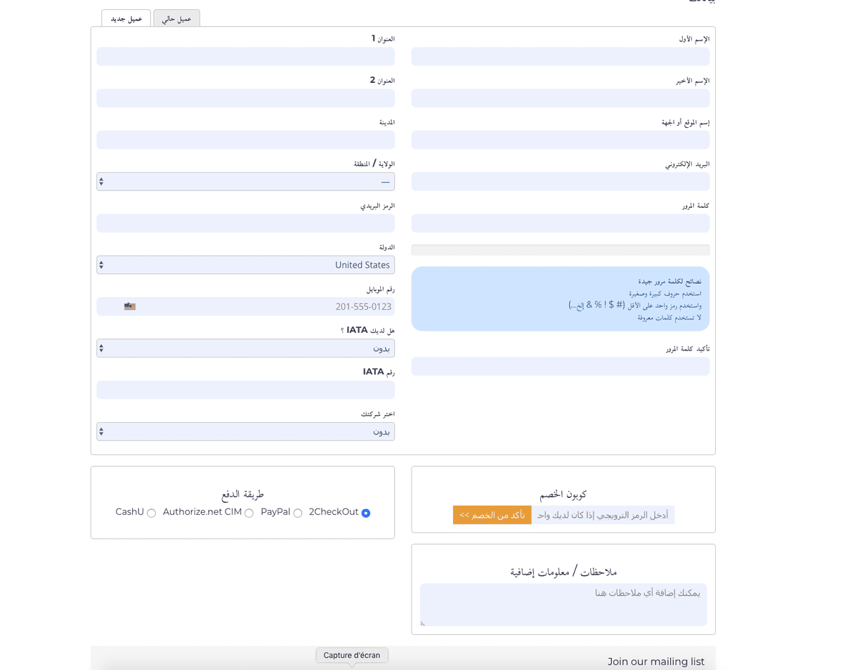This screenshot has height=670, width=843.
Task: Switch to the عميل جديد tab
Action: click(x=126, y=19)
